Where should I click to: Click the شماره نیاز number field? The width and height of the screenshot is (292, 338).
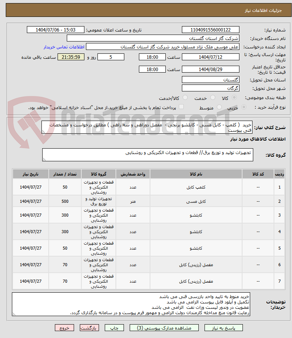210,30
